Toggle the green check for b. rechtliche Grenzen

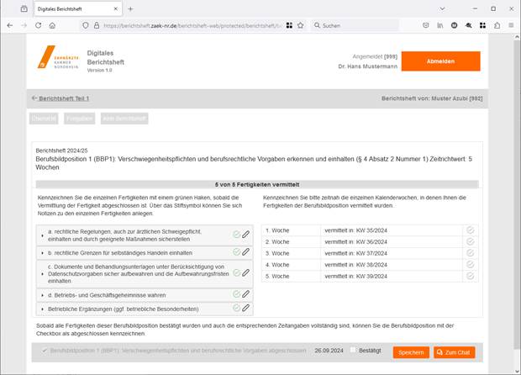pos(237,252)
